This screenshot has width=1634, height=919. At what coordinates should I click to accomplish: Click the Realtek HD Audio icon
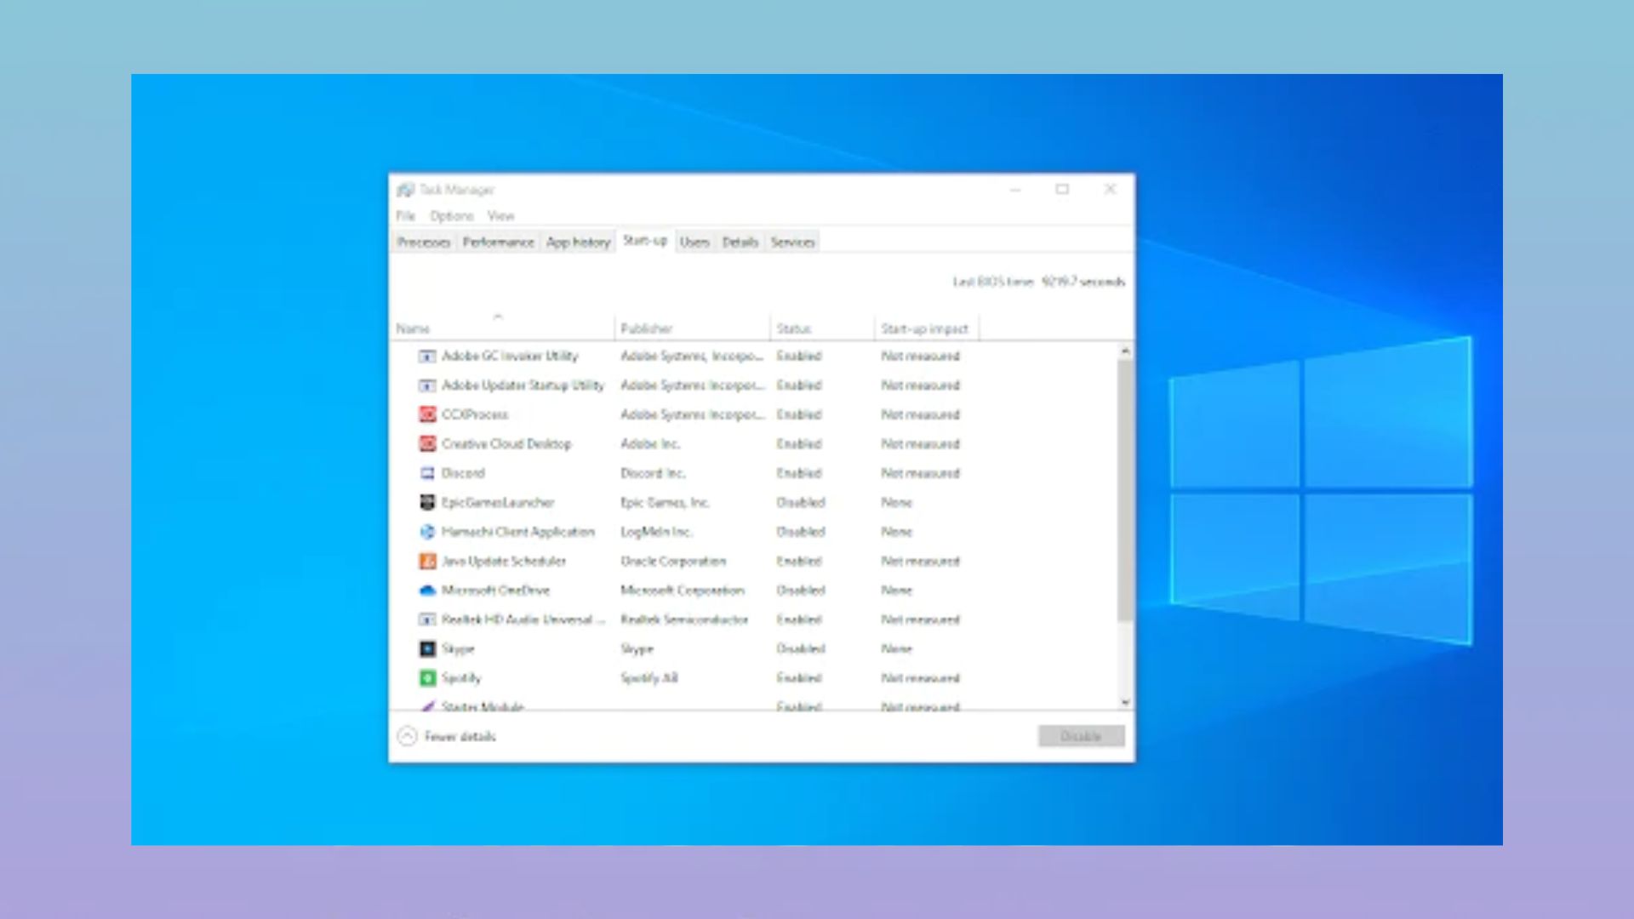(x=427, y=619)
